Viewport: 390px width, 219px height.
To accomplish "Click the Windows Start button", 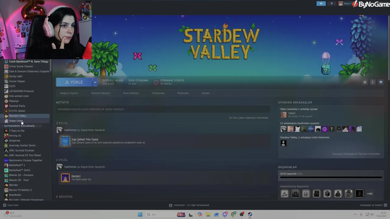I will [x=140, y=214].
